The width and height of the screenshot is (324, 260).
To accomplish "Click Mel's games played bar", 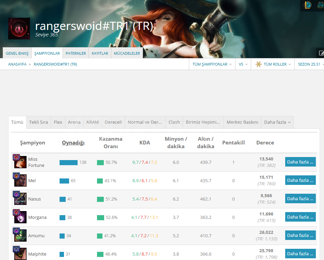I will point(64,181).
